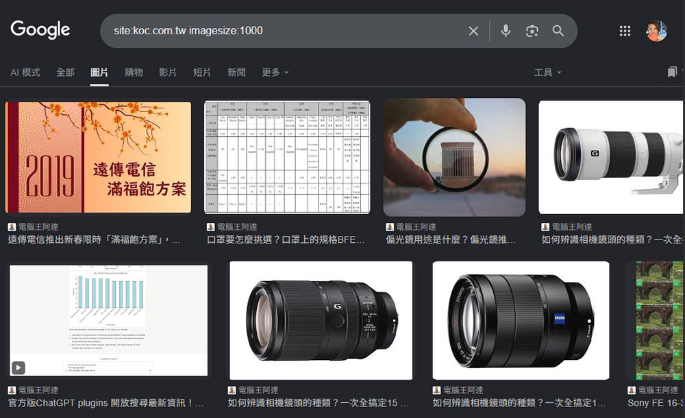Open link 口罩要怎麼挑選？口罩上的規格BFE
Image resolution: width=685 pixels, height=418 pixels.
[x=286, y=239]
